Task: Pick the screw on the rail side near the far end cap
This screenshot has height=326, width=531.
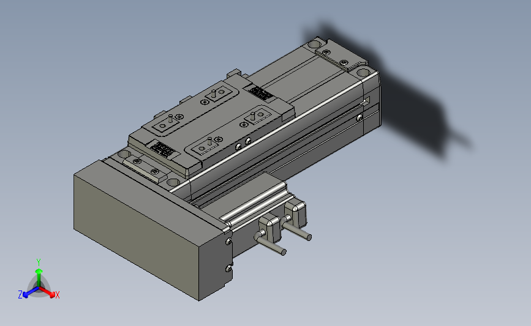Action: (x=360, y=117)
